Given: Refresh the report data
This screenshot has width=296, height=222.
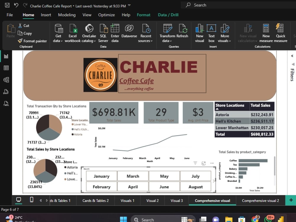Looking at the screenshot, I should pyautogui.click(x=182, y=31).
